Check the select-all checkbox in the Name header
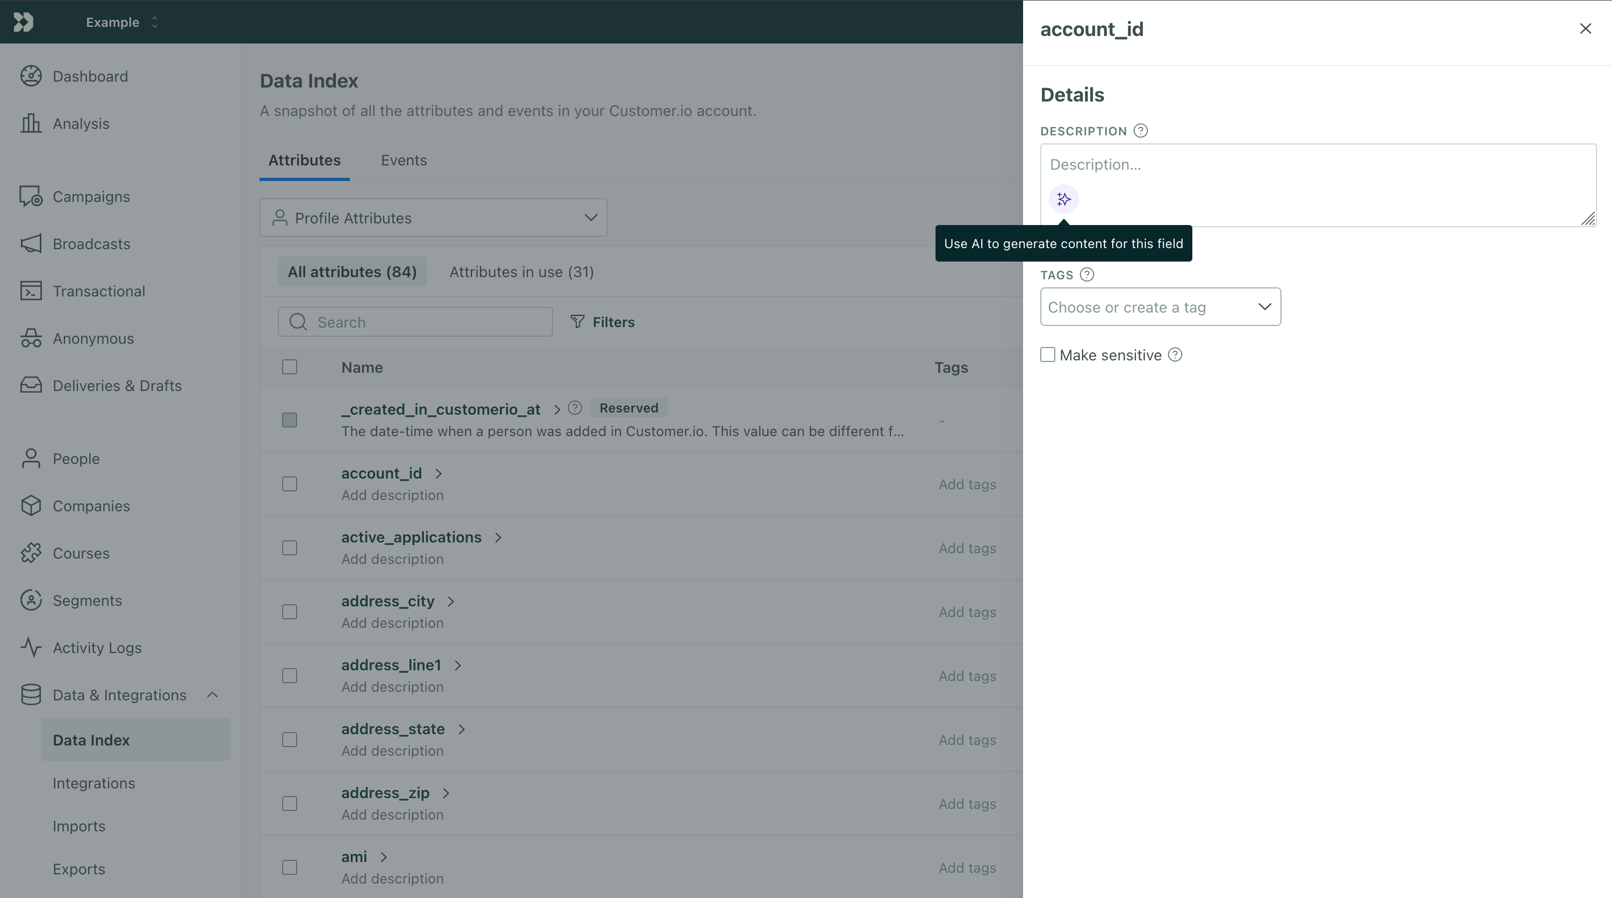1612x898 pixels. (289, 367)
